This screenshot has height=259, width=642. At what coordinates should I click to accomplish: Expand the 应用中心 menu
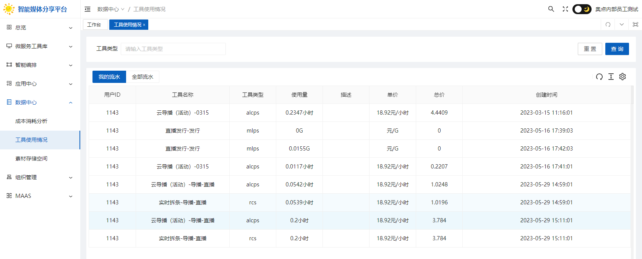pos(40,84)
